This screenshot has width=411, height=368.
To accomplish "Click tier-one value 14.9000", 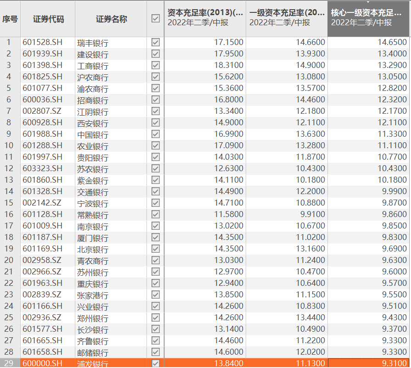I will click(x=310, y=65).
